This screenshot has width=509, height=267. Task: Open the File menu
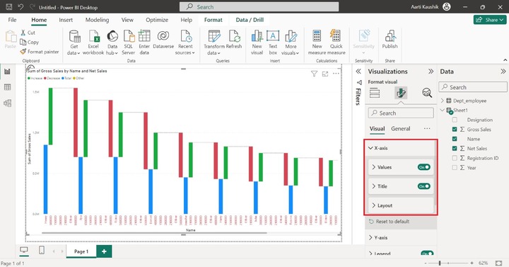[12, 20]
